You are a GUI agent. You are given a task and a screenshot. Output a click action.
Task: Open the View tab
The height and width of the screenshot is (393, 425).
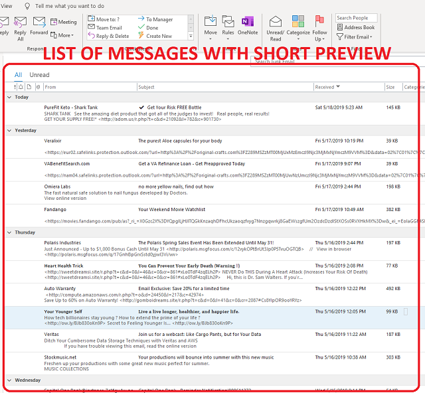tap(6, 6)
